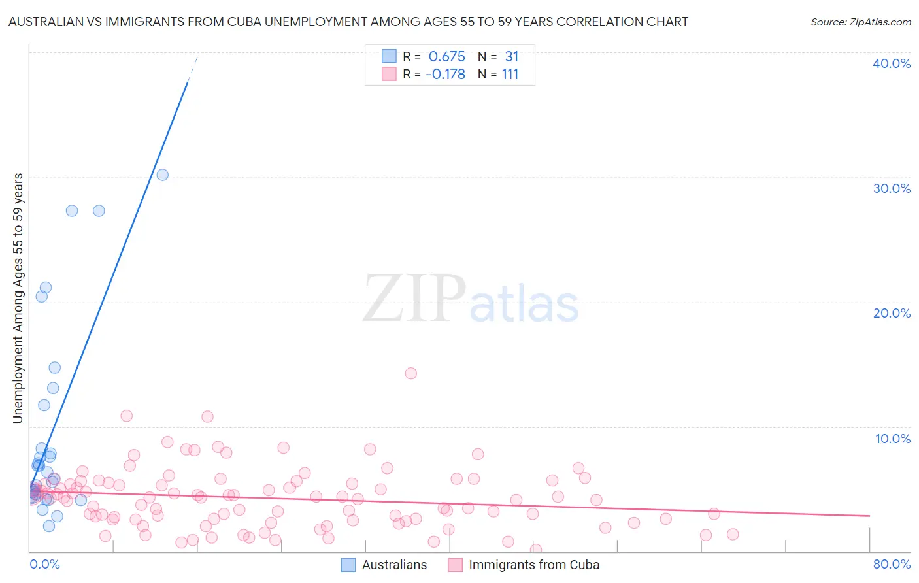
Task: Click the 20.0% y-axis label
Action: point(892,313)
